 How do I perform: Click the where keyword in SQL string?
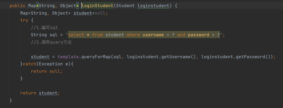tap(133, 35)
